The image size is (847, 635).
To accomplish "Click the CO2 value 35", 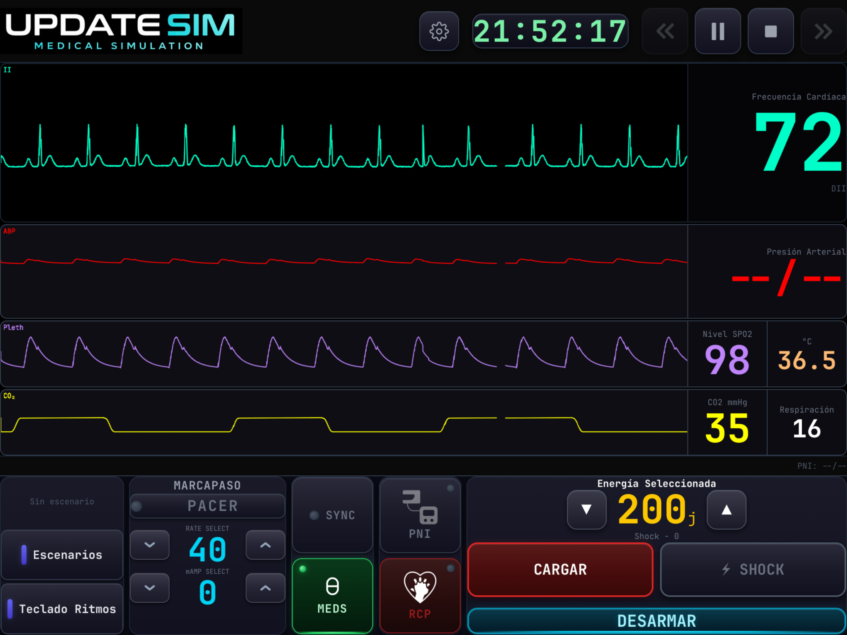I will pyautogui.click(x=727, y=428).
